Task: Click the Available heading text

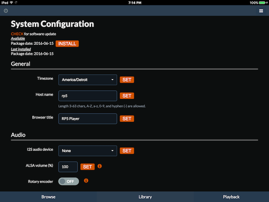Action: click(18, 38)
